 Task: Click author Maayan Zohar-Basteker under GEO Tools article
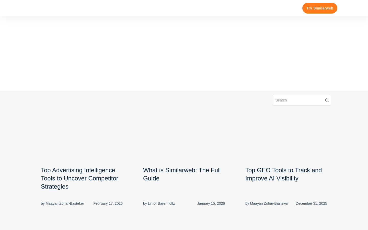click(x=269, y=203)
